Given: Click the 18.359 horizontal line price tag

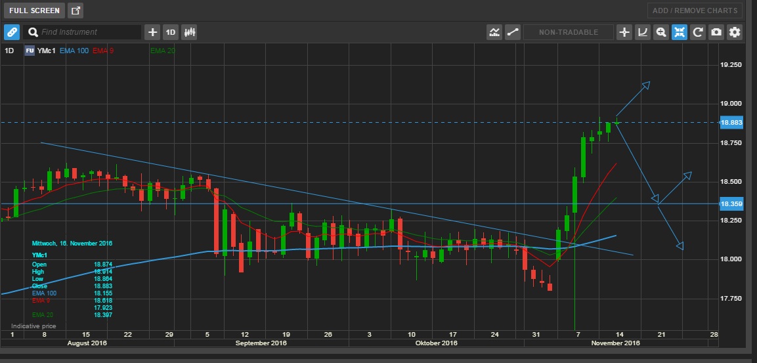Looking at the screenshot, I should 731,204.
